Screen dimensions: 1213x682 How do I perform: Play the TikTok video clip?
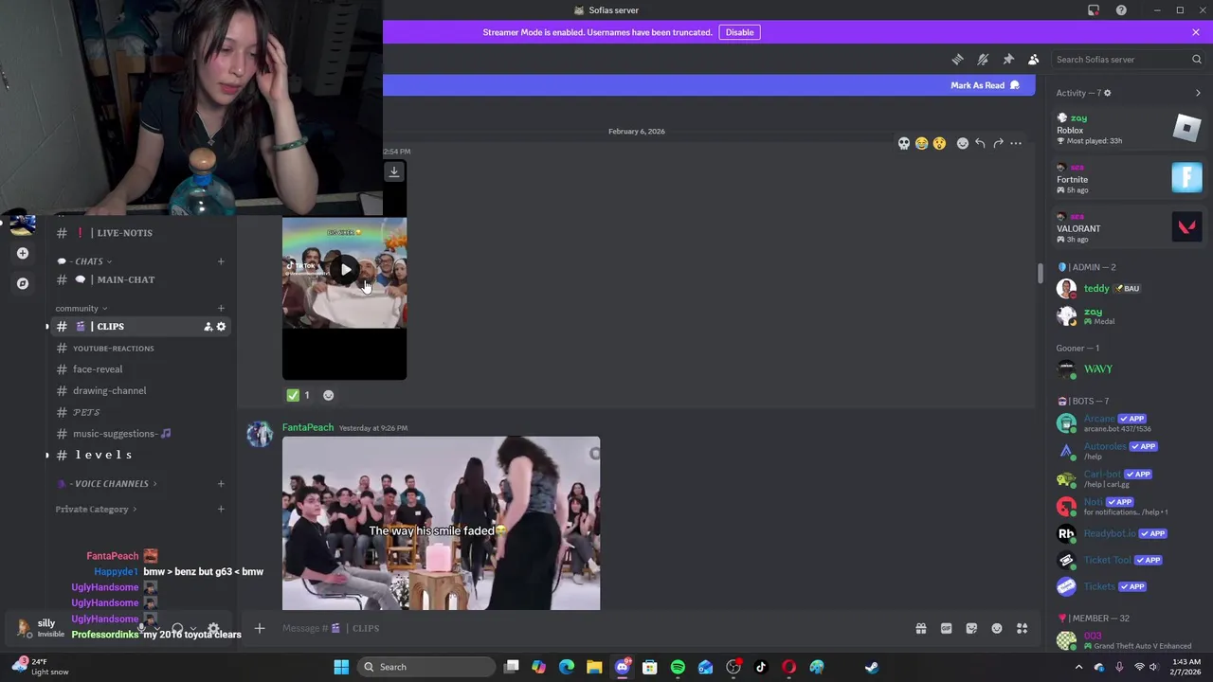pyautogui.click(x=346, y=270)
